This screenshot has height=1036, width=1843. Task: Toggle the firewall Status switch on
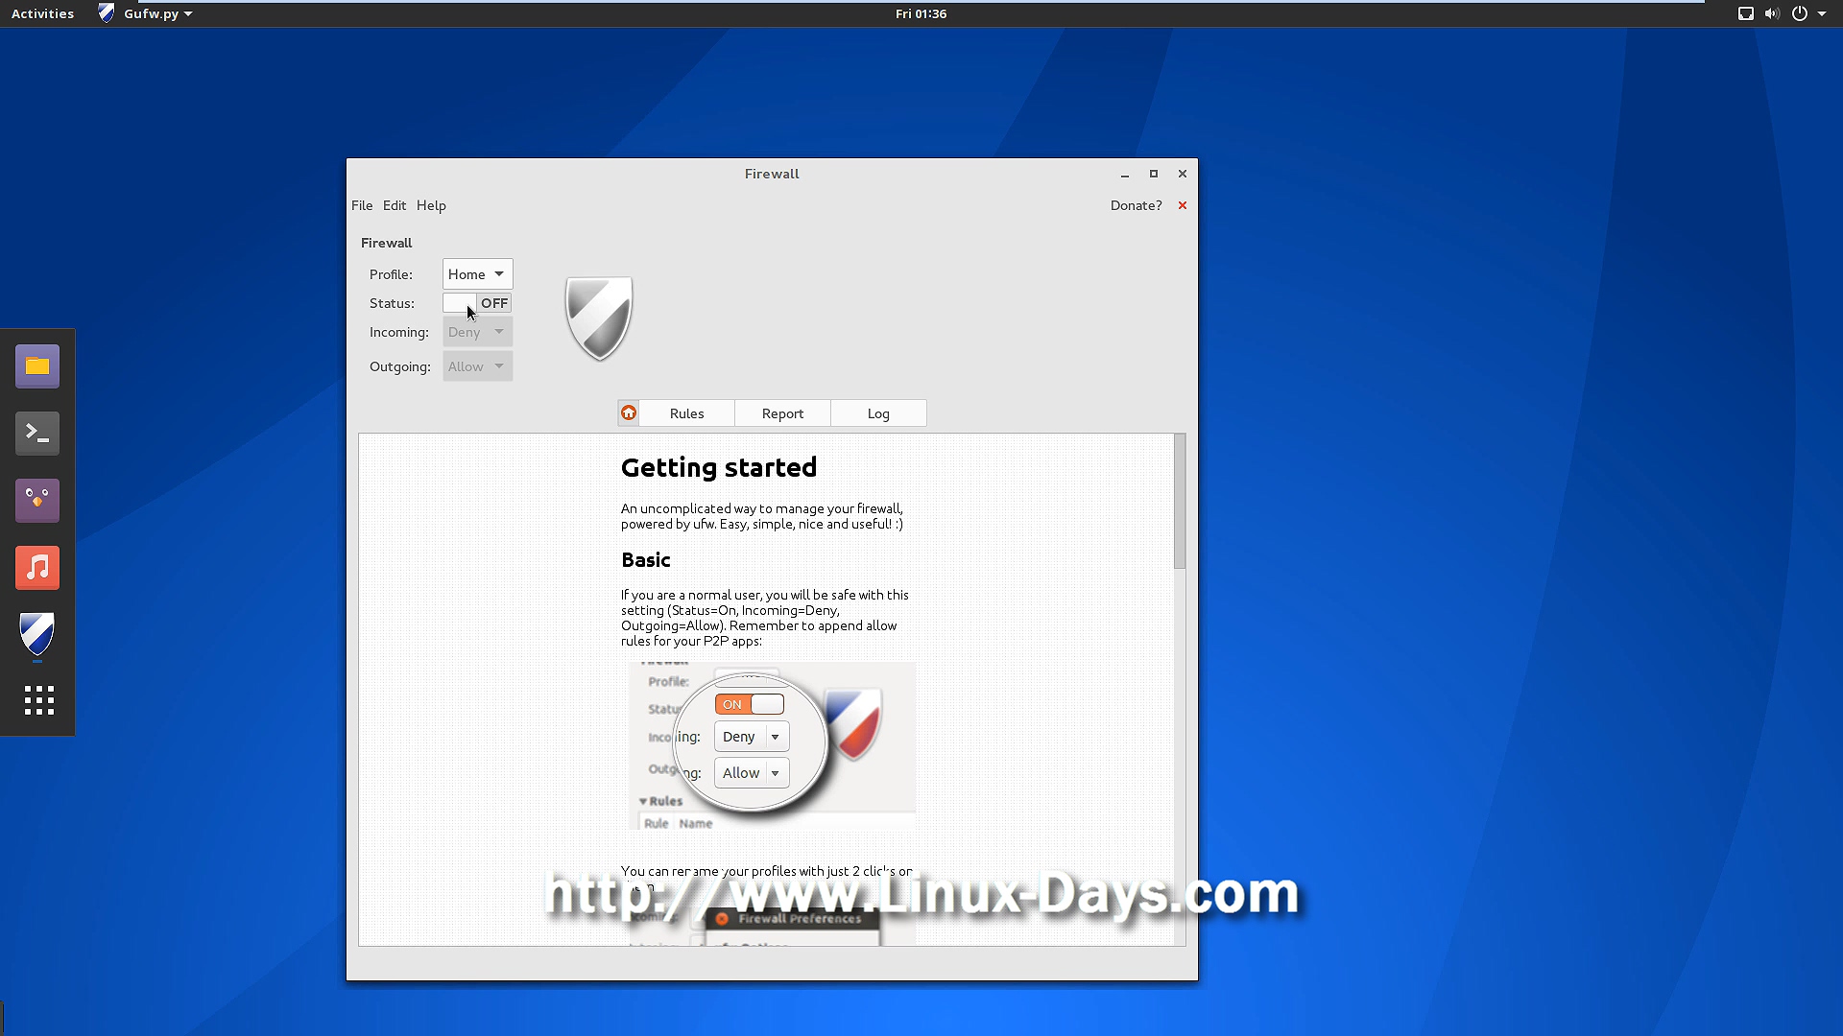click(x=477, y=303)
